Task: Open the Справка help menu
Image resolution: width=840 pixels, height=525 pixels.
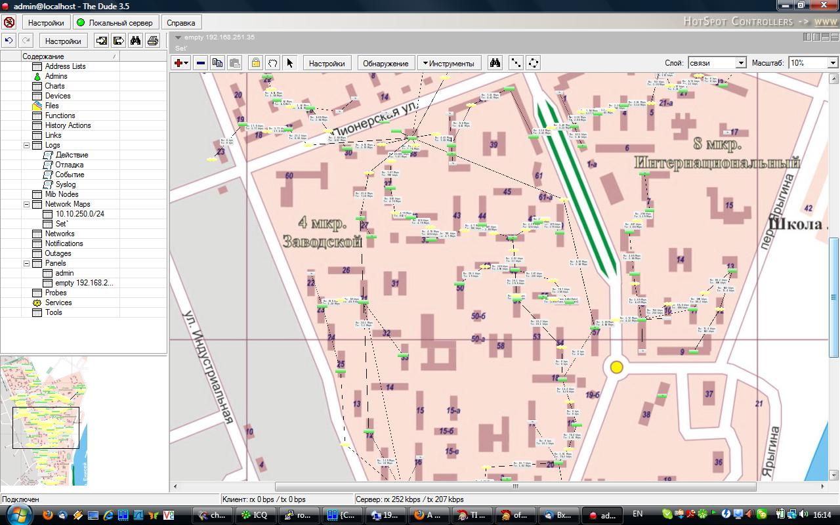Action: tap(180, 22)
